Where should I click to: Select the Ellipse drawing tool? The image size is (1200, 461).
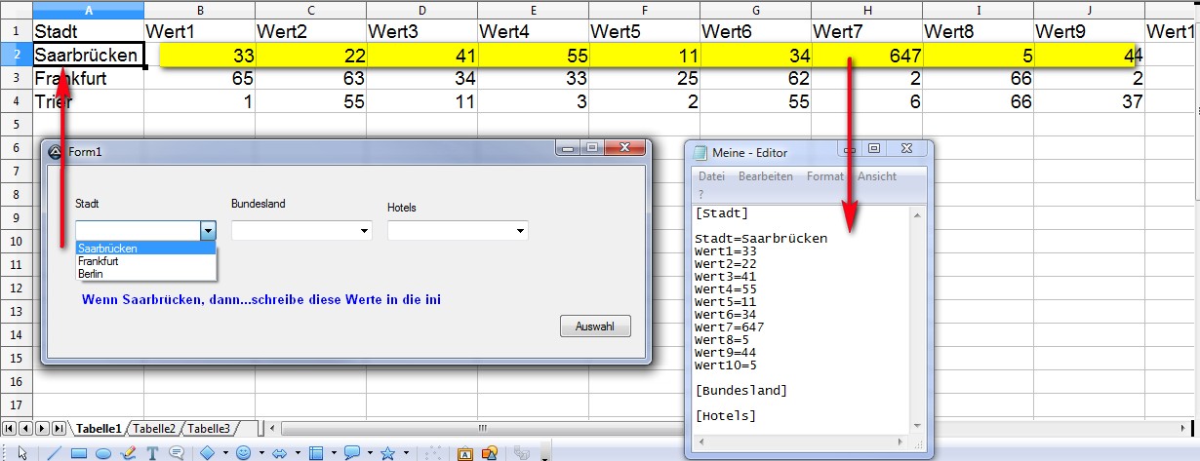[102, 453]
